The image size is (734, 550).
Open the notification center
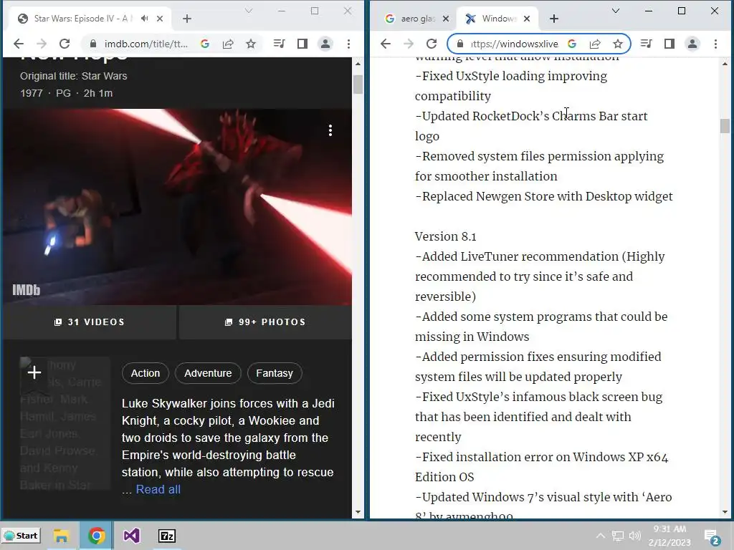click(712, 537)
